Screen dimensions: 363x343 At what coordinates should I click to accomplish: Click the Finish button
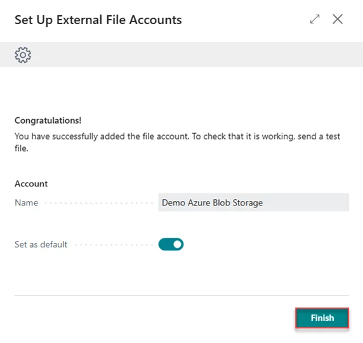[x=322, y=318]
